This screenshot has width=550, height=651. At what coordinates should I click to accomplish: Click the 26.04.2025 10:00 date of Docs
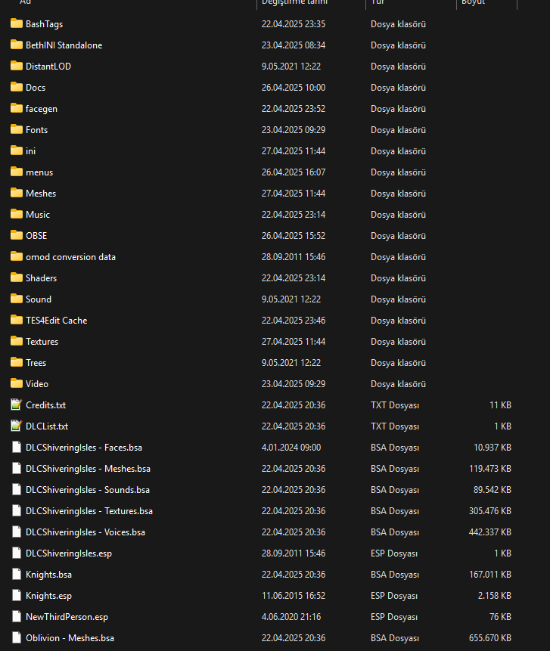(294, 88)
